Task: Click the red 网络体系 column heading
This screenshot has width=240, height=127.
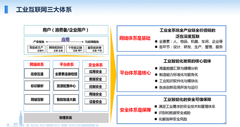Action: (x=37, y=64)
